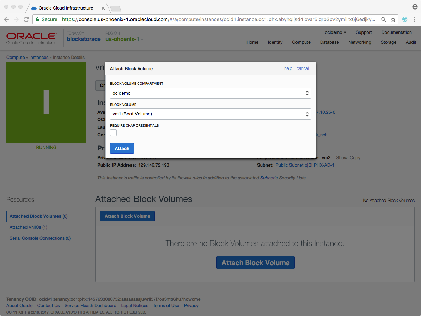Click the About Oracle footer link

pos(19,305)
